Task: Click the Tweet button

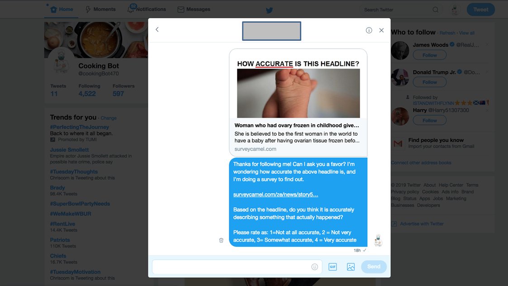Action: coord(480,10)
